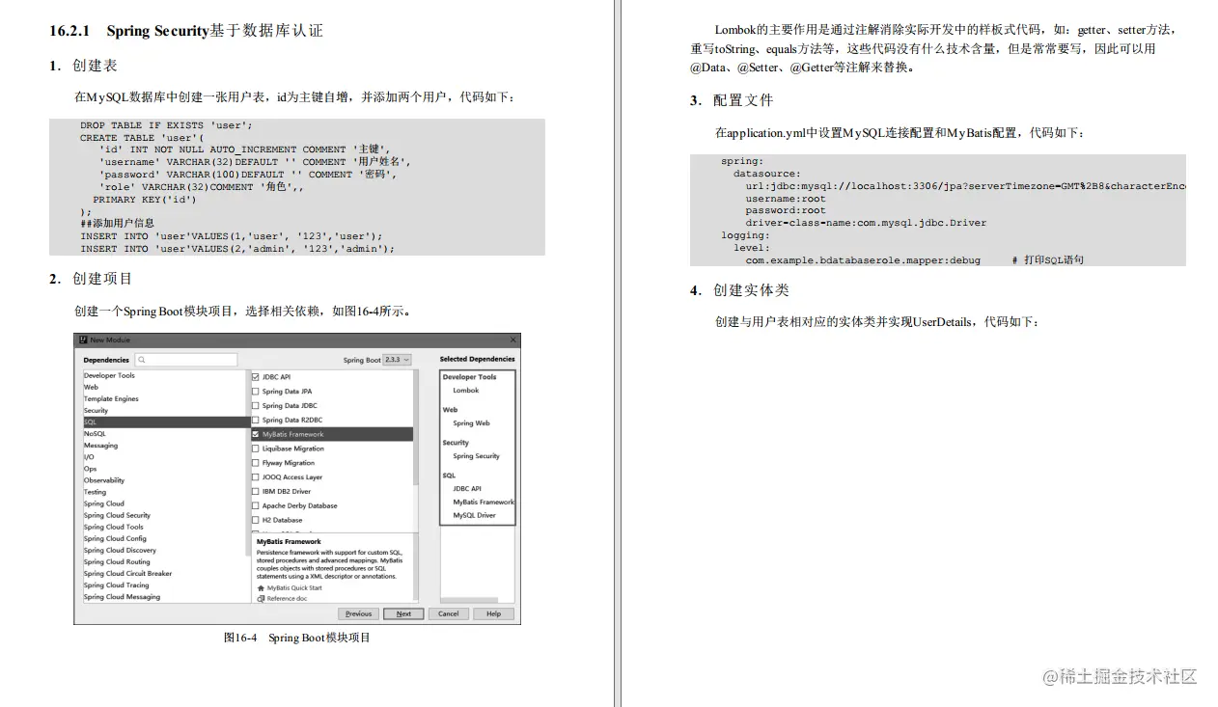
Task: Click inside the dependencies search field
Action: point(186,360)
